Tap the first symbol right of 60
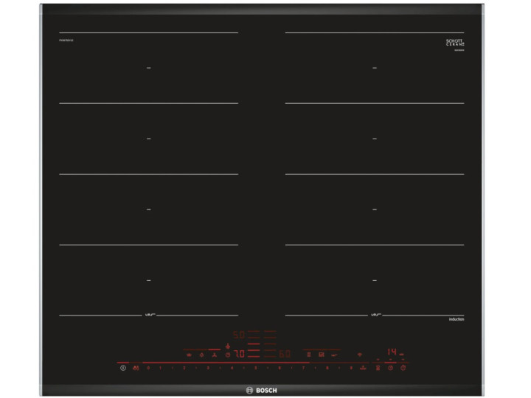531x398 pixels. click(309, 355)
